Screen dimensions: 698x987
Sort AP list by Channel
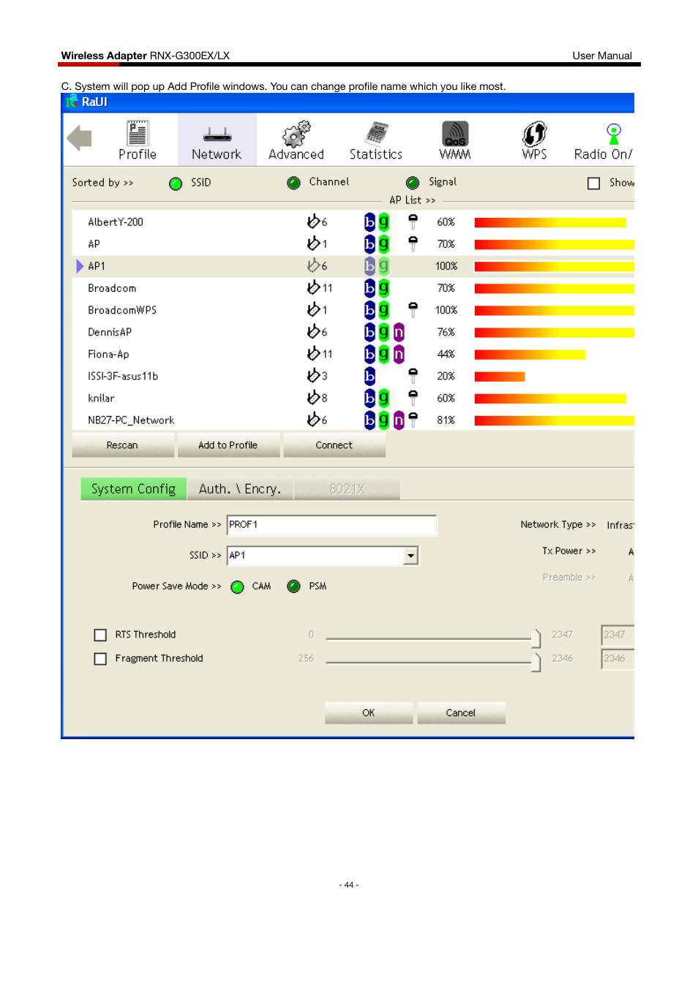pyautogui.click(x=294, y=183)
